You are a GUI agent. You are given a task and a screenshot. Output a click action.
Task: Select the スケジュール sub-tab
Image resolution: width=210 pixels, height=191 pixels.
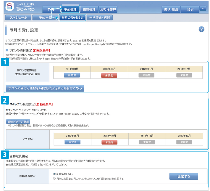[18, 17]
